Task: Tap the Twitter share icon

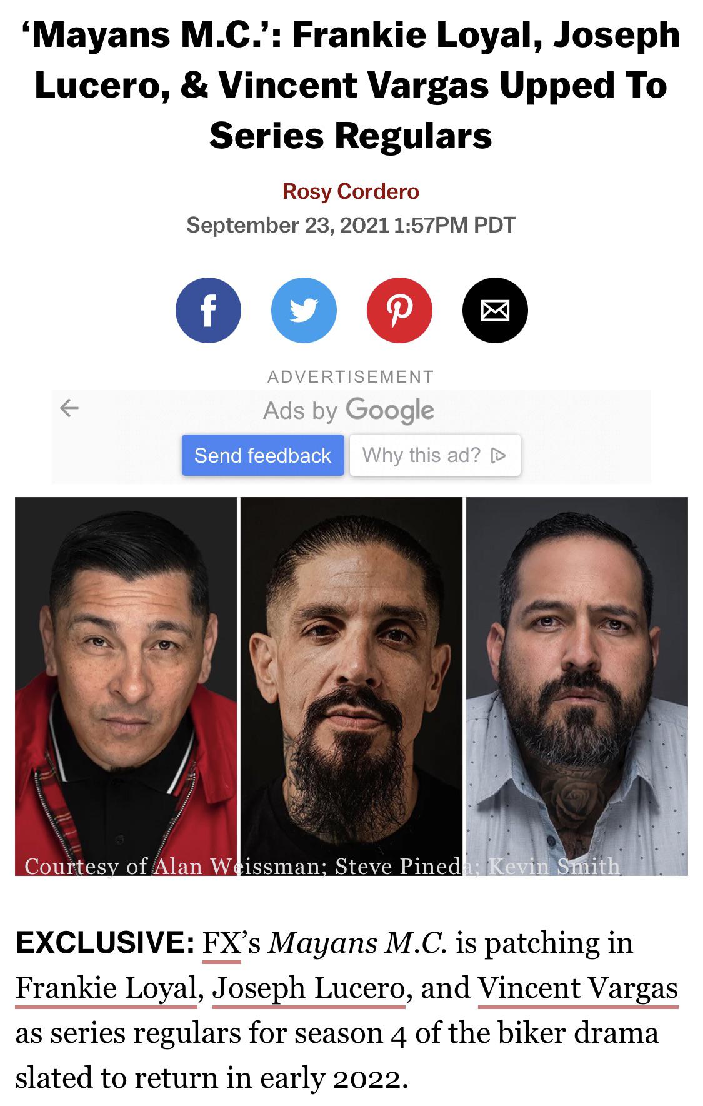Action: (304, 310)
